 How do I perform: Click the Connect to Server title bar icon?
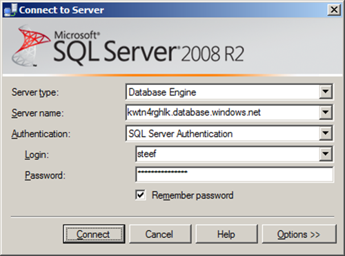pos(10,10)
